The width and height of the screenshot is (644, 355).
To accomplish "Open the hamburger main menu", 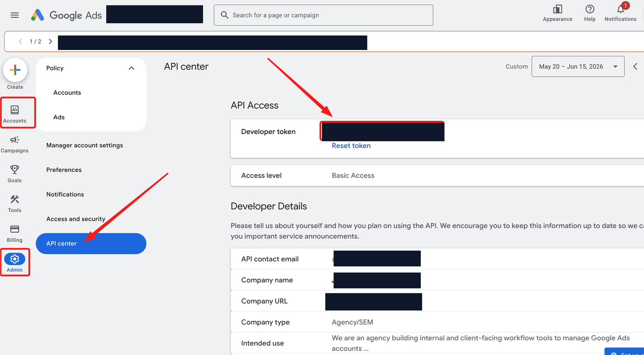I will [15, 15].
